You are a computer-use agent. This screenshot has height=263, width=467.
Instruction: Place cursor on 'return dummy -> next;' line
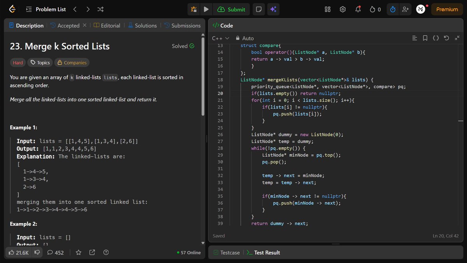point(279,223)
